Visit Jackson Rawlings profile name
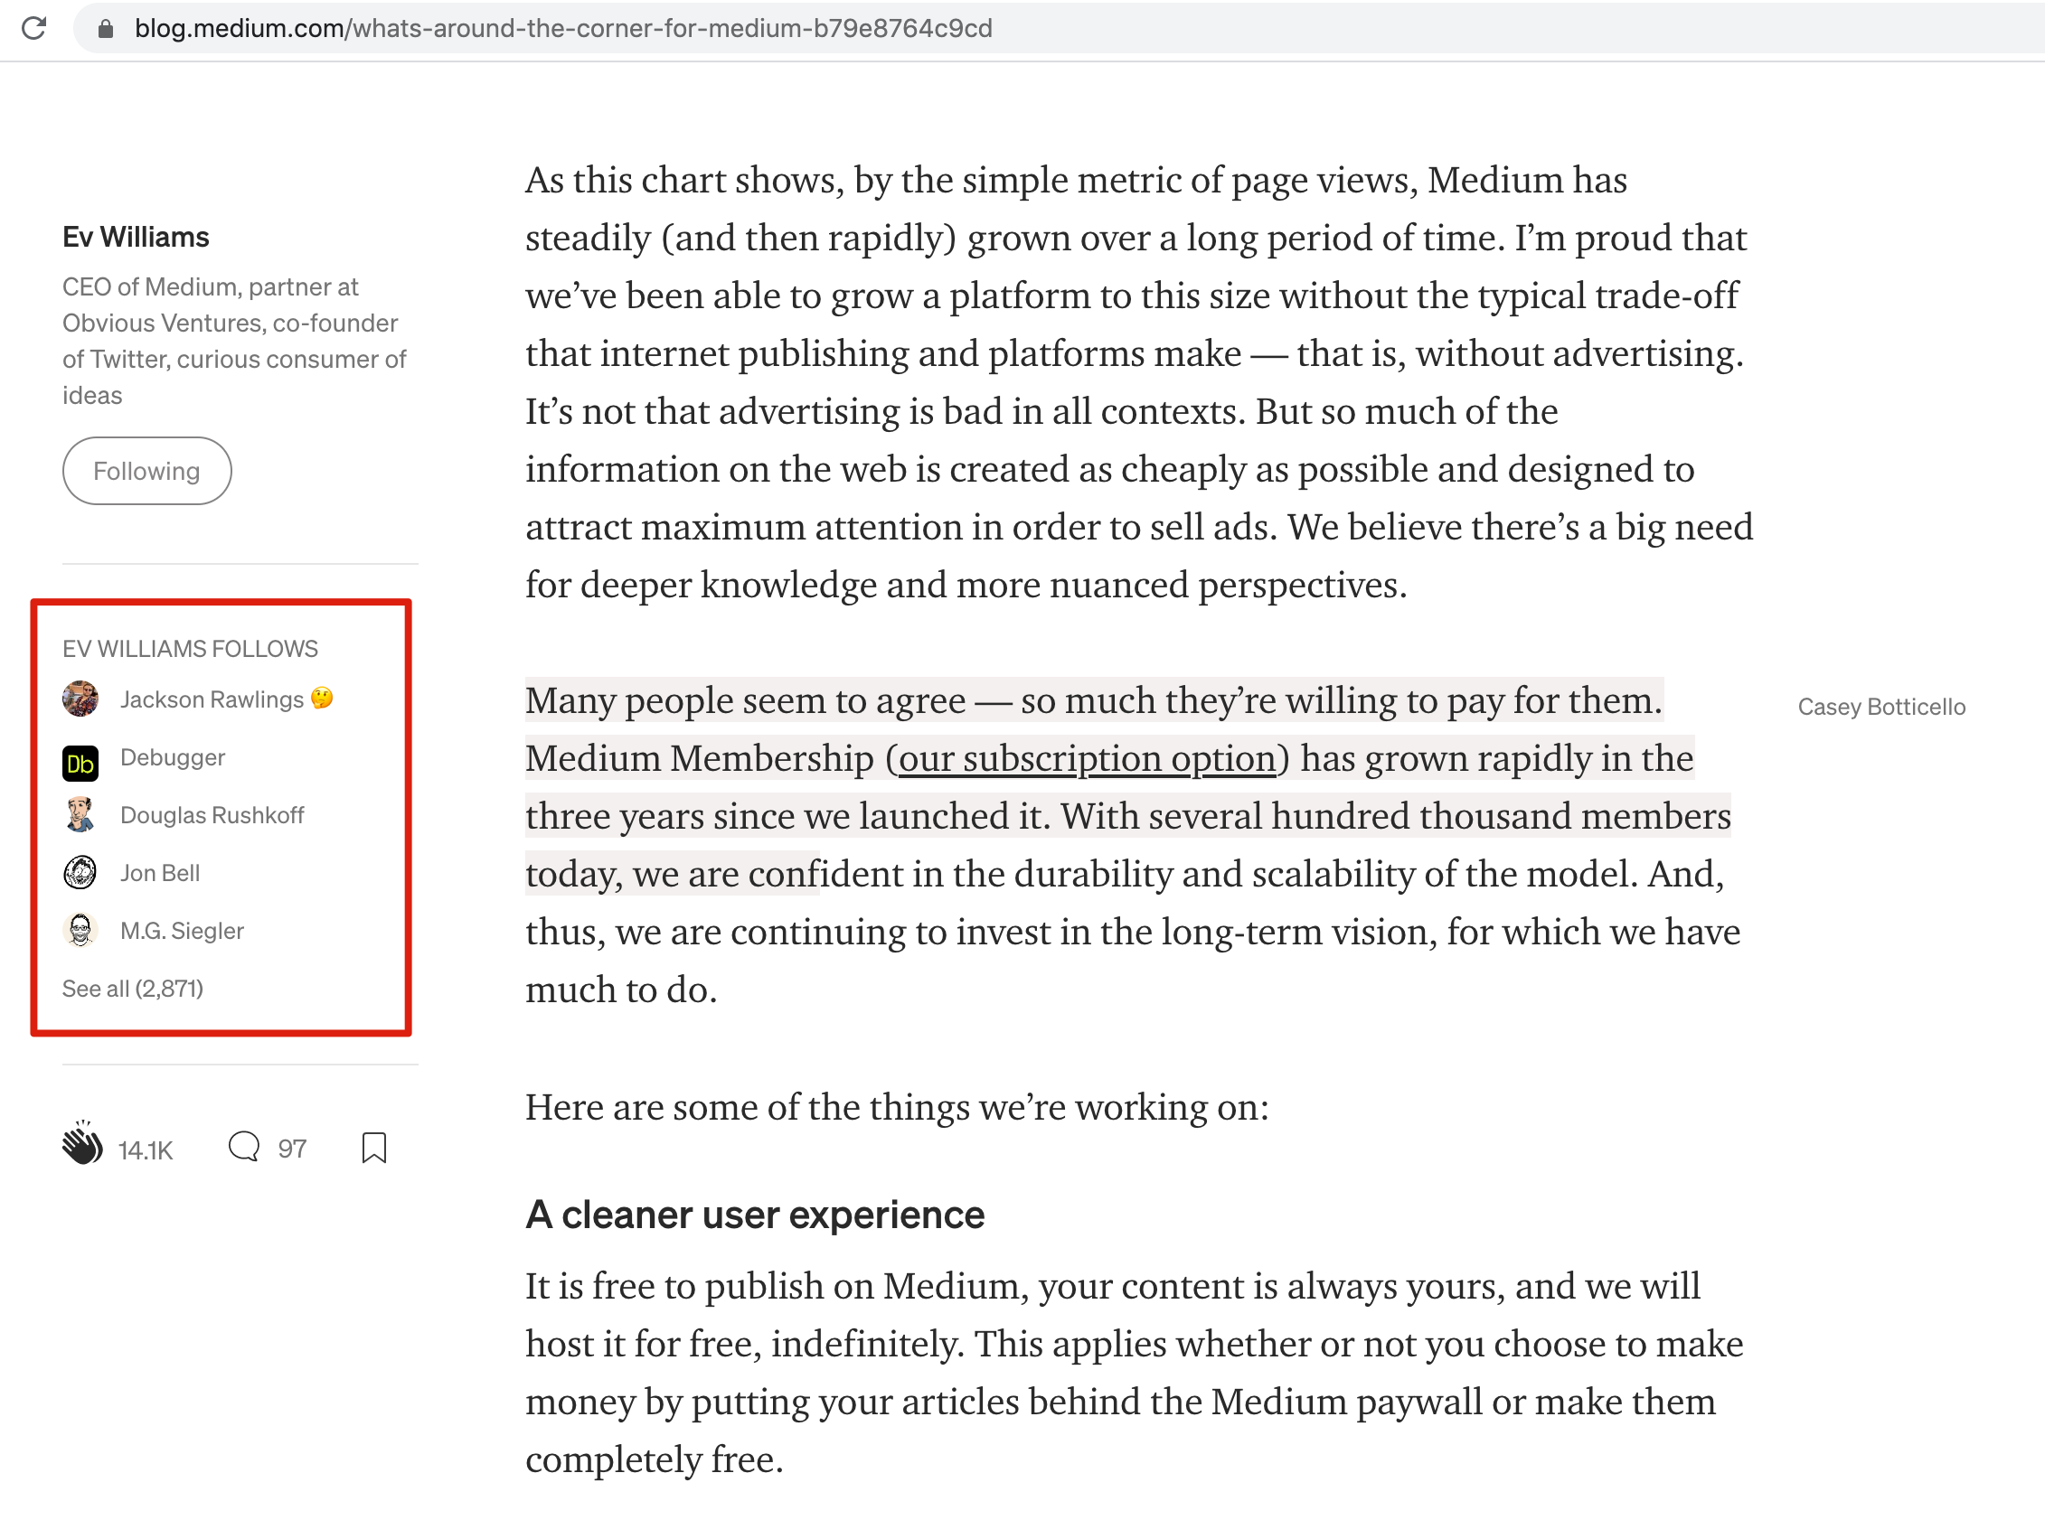Screen dimensions: 2045x1520 [x=226, y=699]
